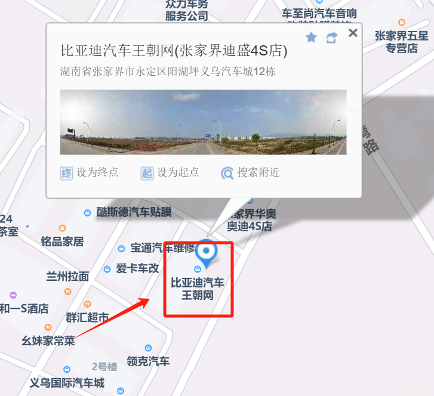Viewport: 434px width, 396px height.
Task: Click the search nearby magnifier icon
Action: point(227,174)
